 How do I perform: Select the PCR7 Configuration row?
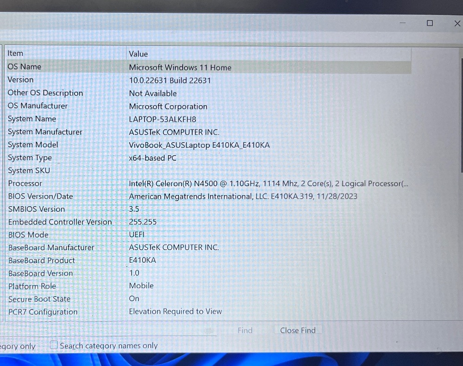tap(208, 312)
